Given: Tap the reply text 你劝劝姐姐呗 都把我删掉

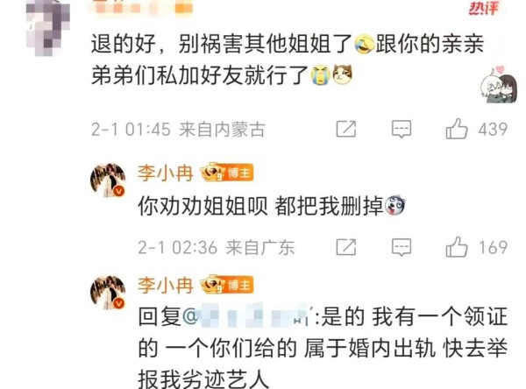Looking at the screenshot, I should click(x=260, y=206).
